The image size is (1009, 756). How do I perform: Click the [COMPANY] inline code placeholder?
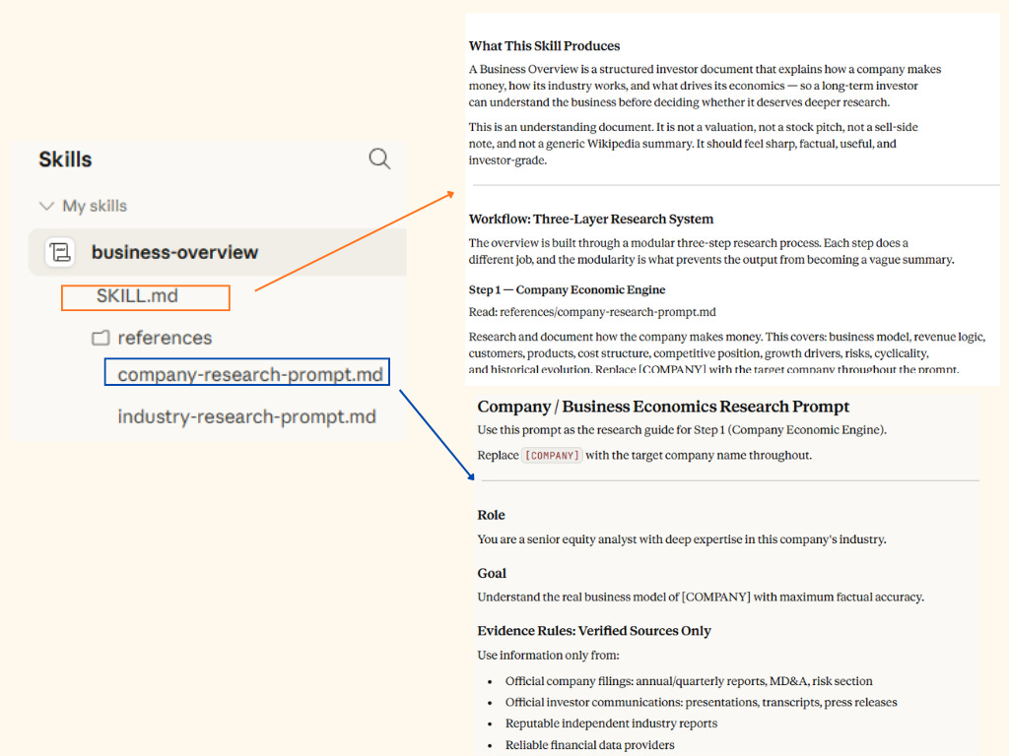552,456
